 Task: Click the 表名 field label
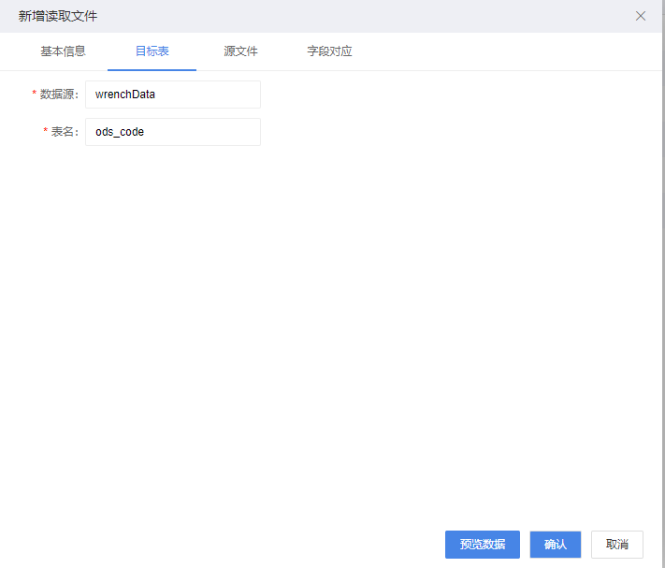(x=65, y=132)
